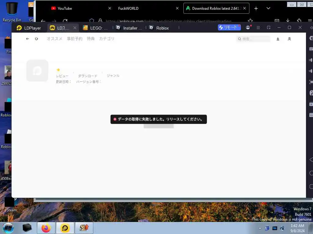Collapse the LDPlayer sidebar with double chevron
Viewport: 313px width, 234px height.
311,28
